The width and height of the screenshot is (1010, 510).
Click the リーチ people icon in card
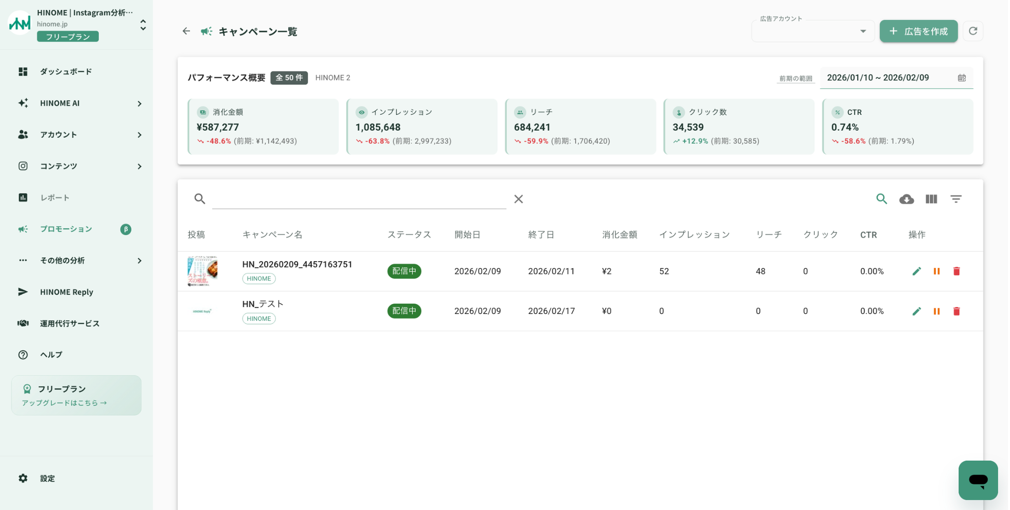[520, 112]
